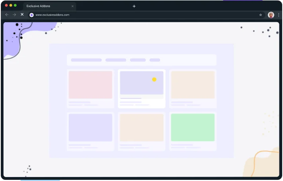Select the pink card thumbnail
Viewport: 283px width, 181px height.
[x=90, y=85]
